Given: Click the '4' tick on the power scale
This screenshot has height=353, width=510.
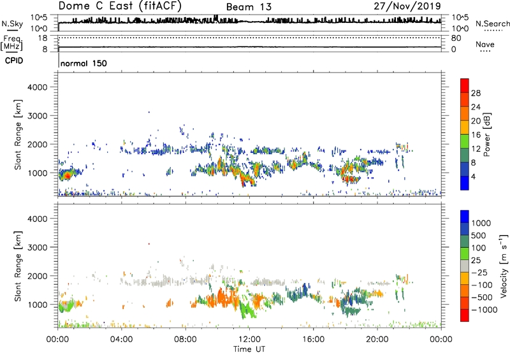Looking at the screenshot, I should 473,176.
